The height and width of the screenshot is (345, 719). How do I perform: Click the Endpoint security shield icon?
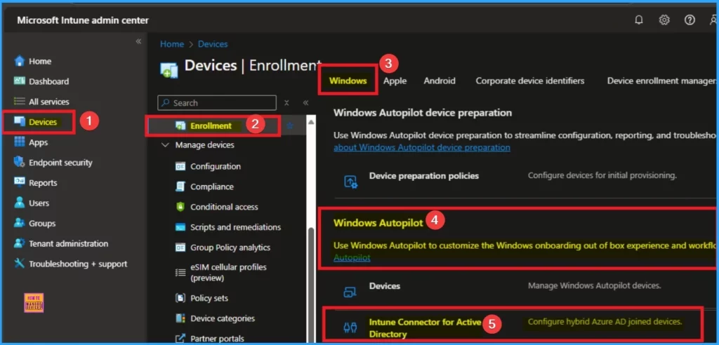[19, 162]
